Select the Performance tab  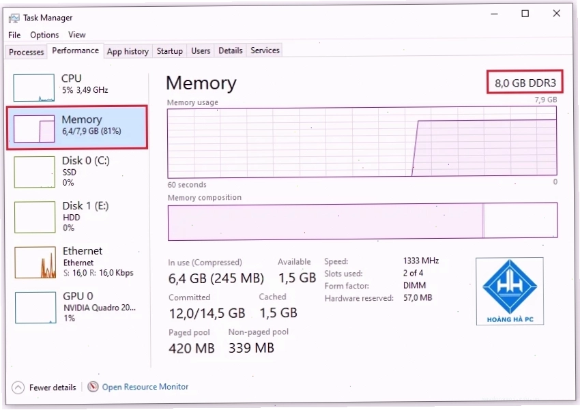(76, 50)
